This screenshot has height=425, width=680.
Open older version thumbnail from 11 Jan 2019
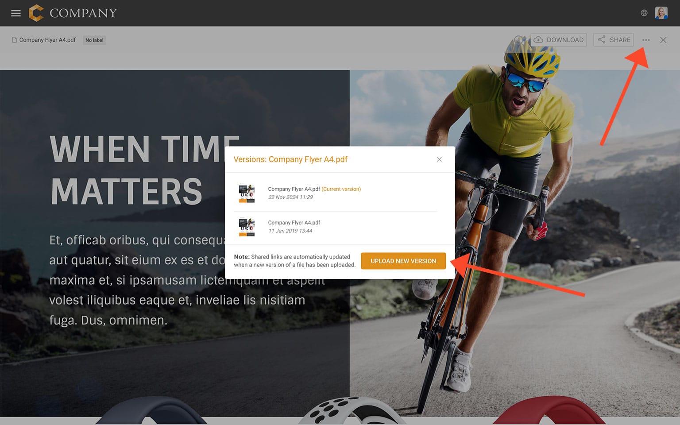[247, 227]
